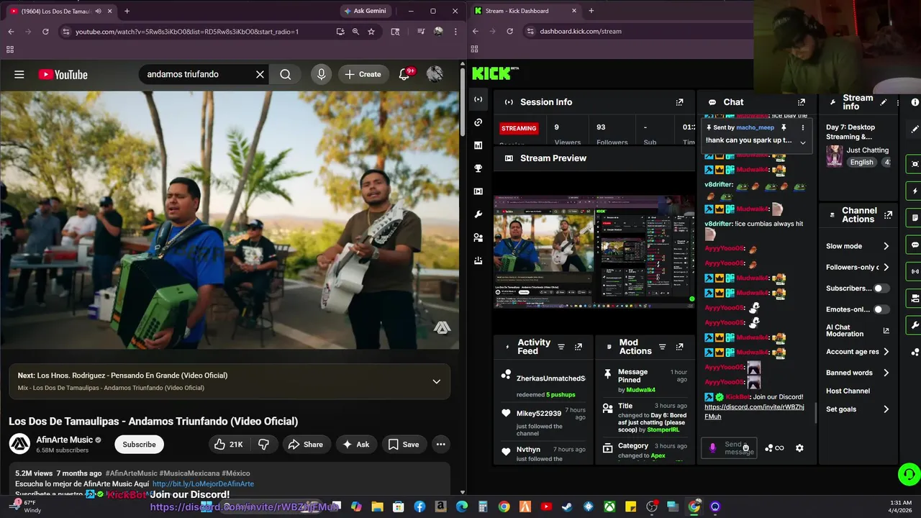Open Kick sidebar Stream icon
Screen dimensions: 921x518
tap(478, 99)
